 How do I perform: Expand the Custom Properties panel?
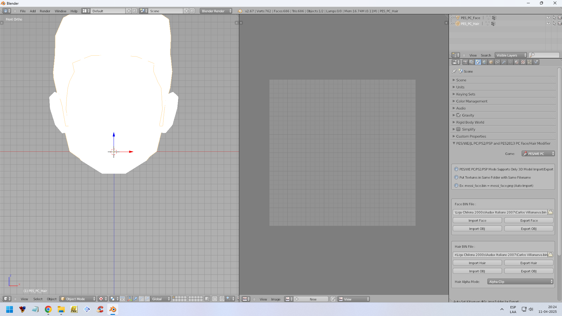[503, 136]
